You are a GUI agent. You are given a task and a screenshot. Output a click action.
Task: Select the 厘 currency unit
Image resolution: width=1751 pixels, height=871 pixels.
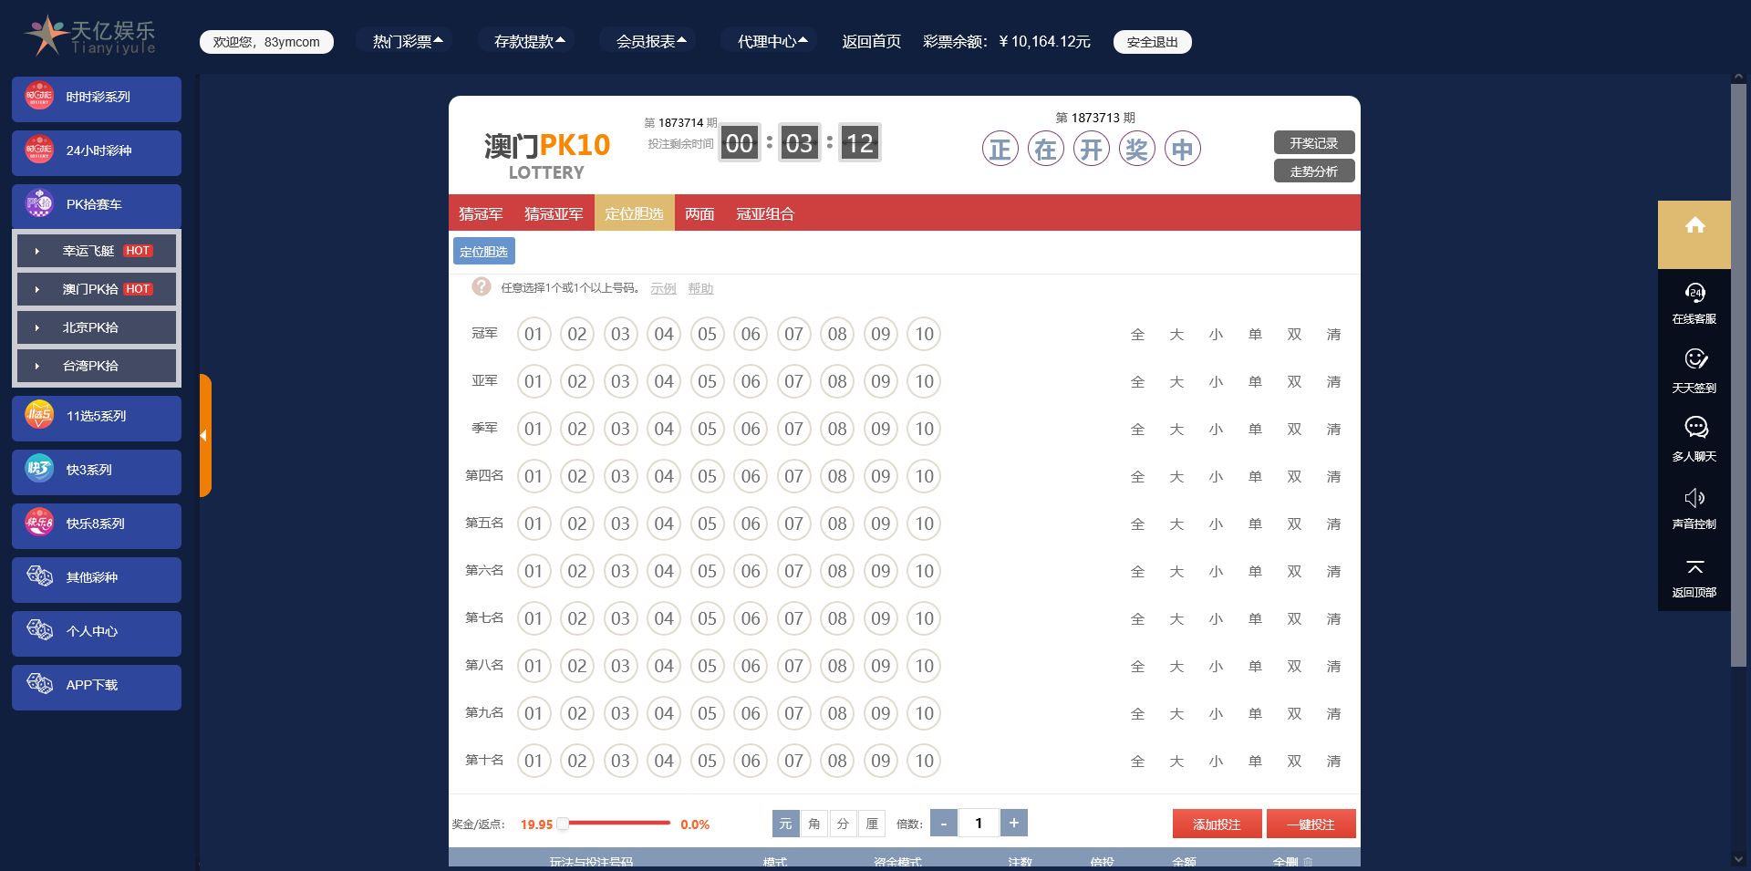click(x=872, y=824)
